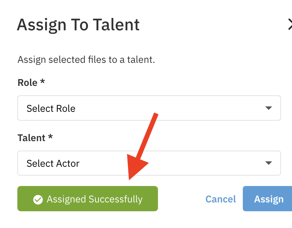
Task: Click the required asterisk beside Role
Action: [x=42, y=82]
